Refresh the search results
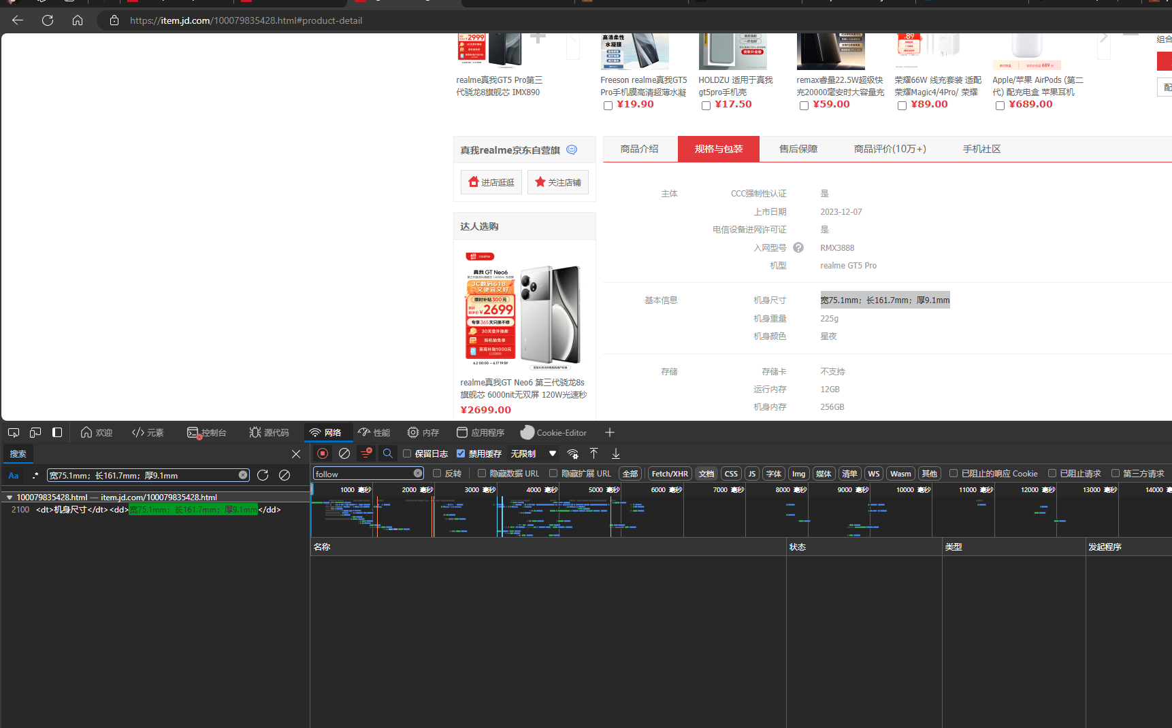The image size is (1172, 728). pos(263,475)
